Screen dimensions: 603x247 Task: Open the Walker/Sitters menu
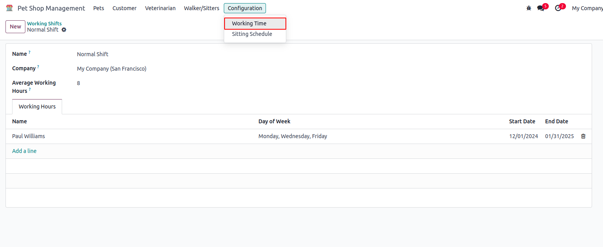coord(202,8)
